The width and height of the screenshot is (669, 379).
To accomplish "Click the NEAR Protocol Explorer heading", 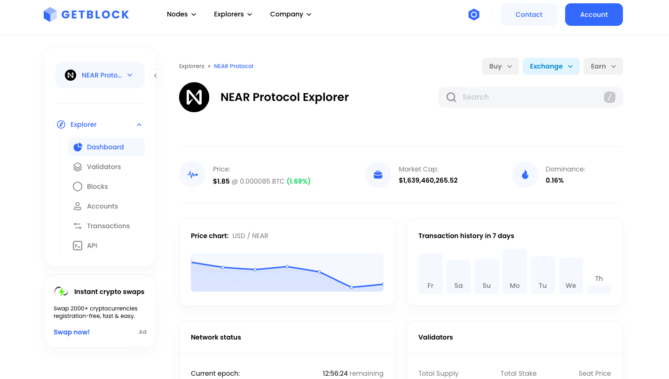I will coord(285,97).
